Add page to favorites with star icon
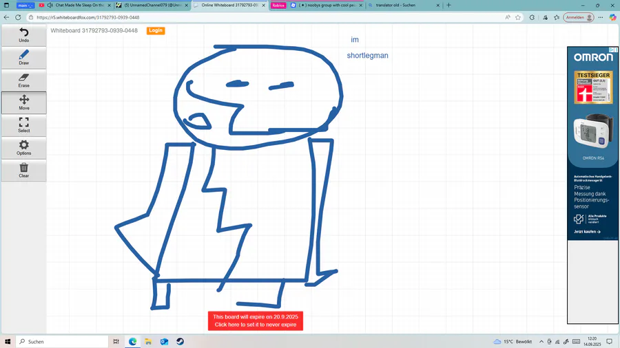The height and width of the screenshot is (348, 620). (518, 17)
